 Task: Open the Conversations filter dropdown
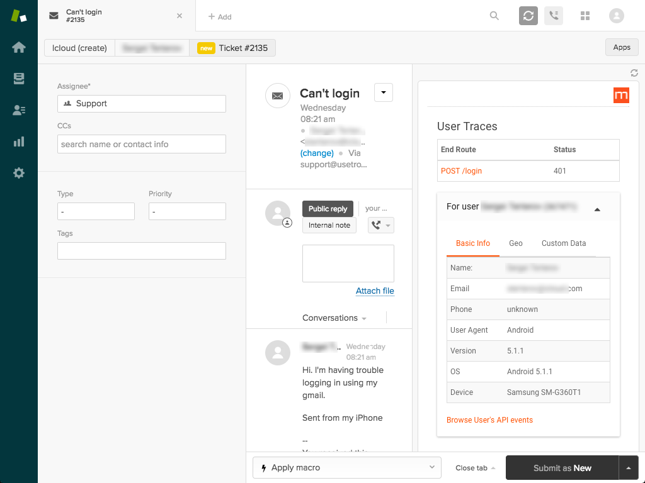coord(363,318)
